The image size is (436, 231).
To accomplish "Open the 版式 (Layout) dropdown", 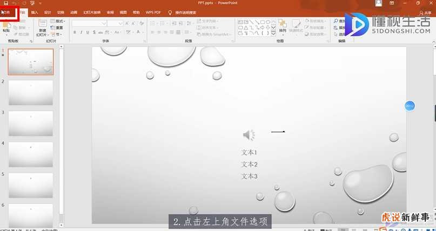I will coord(58,21).
